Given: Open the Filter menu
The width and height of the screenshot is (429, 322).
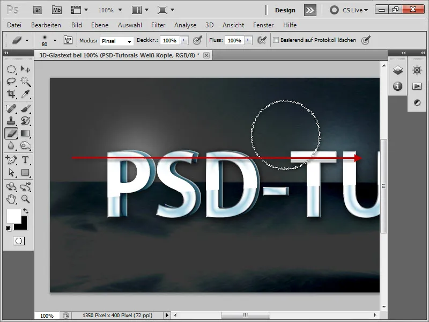Looking at the screenshot, I should point(158,25).
